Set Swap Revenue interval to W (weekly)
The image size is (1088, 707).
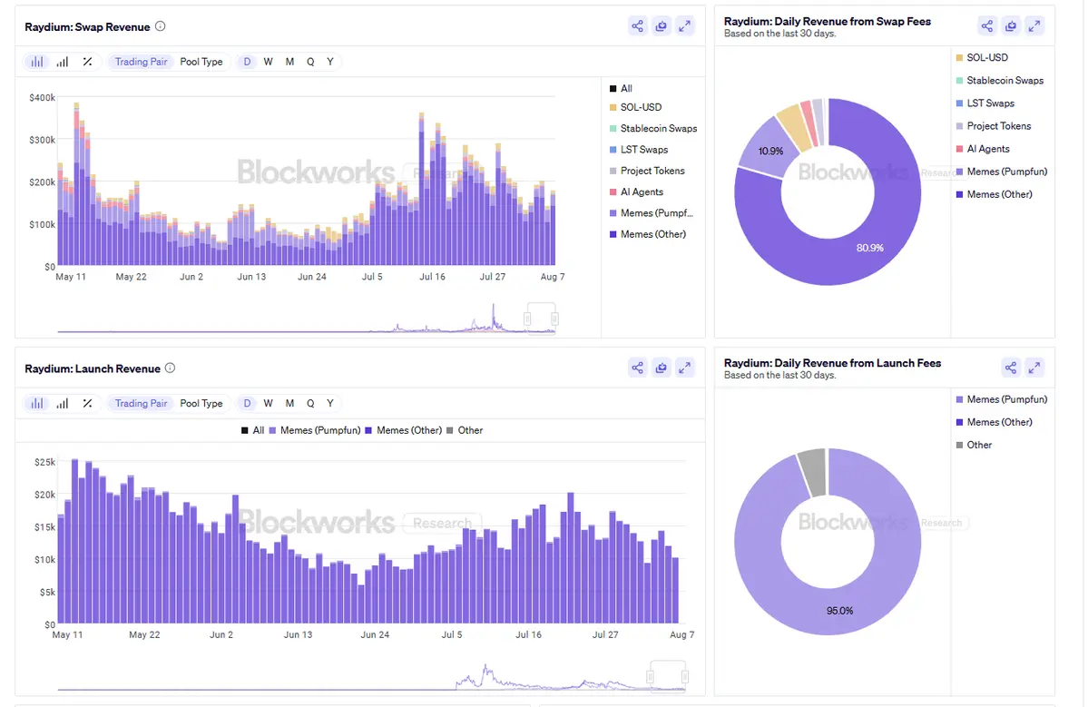tap(268, 62)
